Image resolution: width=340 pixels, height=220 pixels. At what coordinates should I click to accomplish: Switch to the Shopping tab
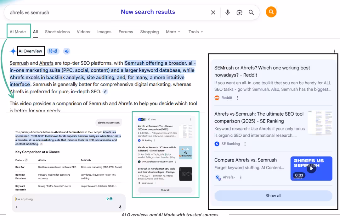(x=149, y=32)
